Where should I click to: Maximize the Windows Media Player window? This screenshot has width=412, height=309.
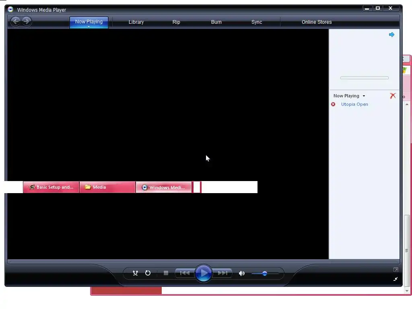(377, 8)
